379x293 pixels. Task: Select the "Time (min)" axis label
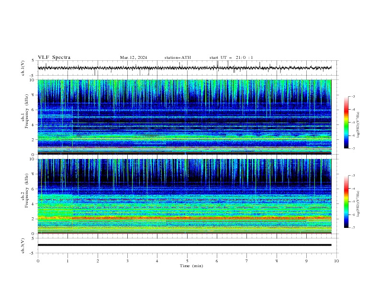(x=191, y=266)
